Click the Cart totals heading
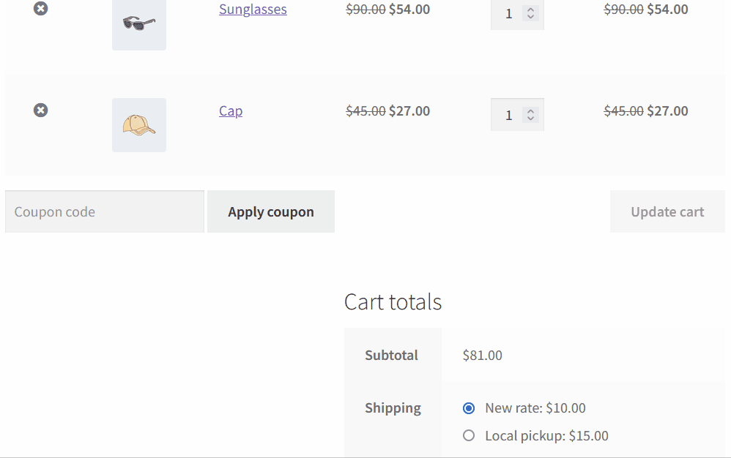 click(x=393, y=301)
